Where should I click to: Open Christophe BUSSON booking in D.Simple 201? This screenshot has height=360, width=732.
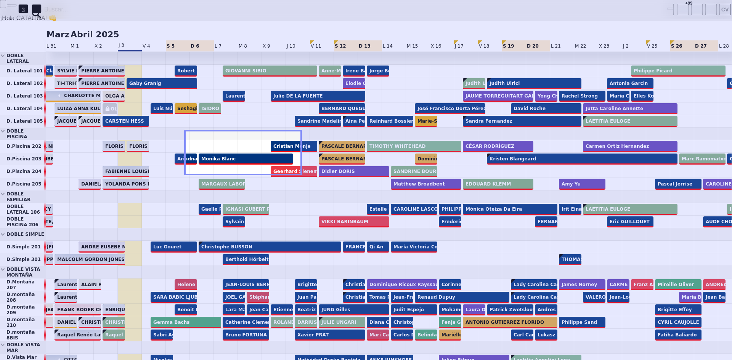click(x=270, y=247)
